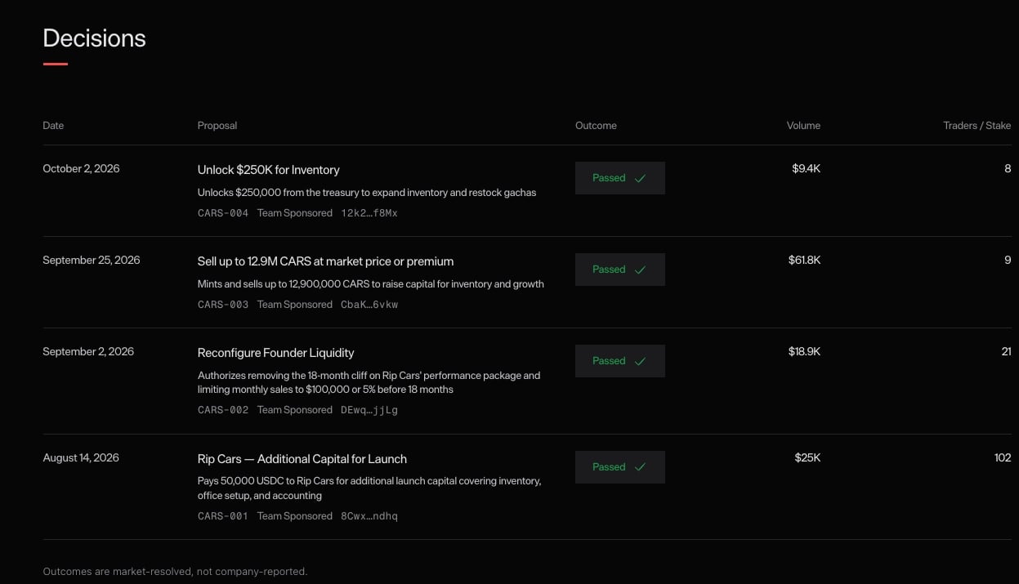Click the $61.8K volume value
Viewport: 1019px width, 584px height.
pyautogui.click(x=804, y=261)
